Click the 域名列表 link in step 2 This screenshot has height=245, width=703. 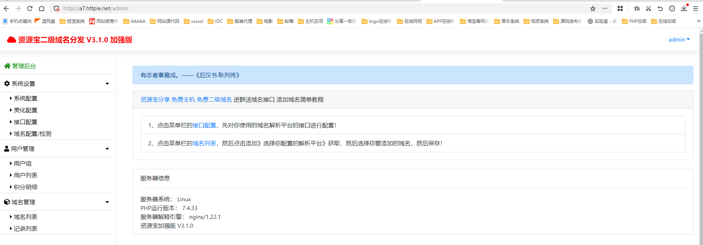coord(204,143)
